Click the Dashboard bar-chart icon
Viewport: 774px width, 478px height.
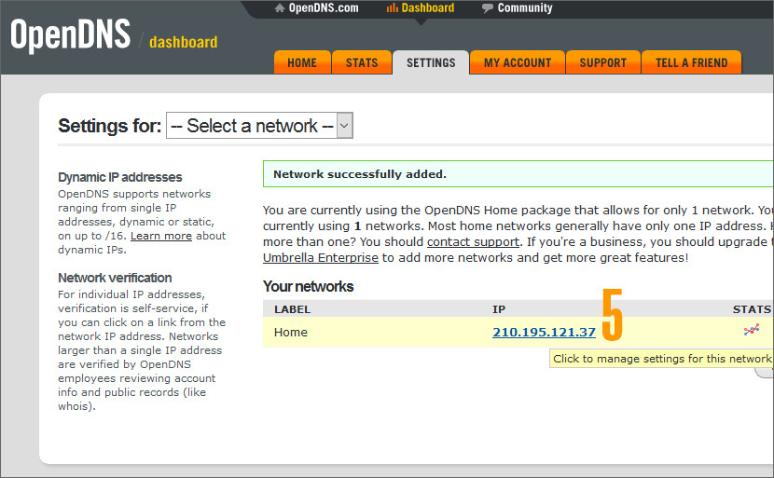click(392, 7)
